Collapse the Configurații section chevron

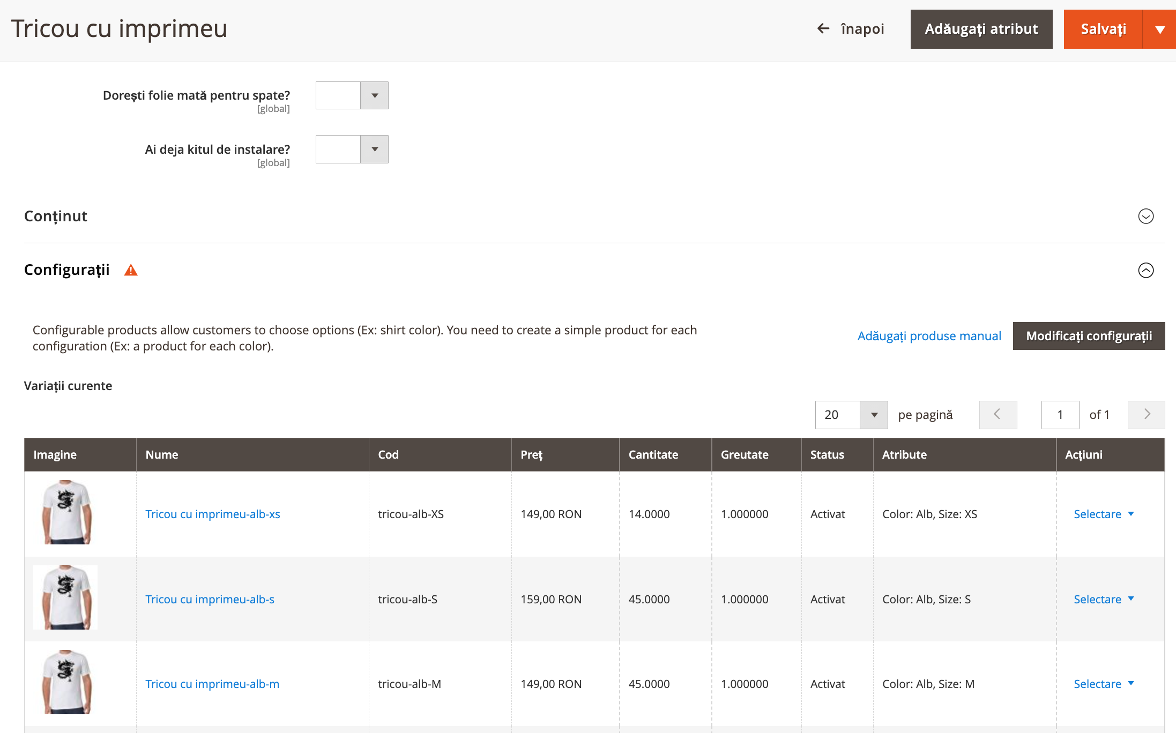point(1145,270)
